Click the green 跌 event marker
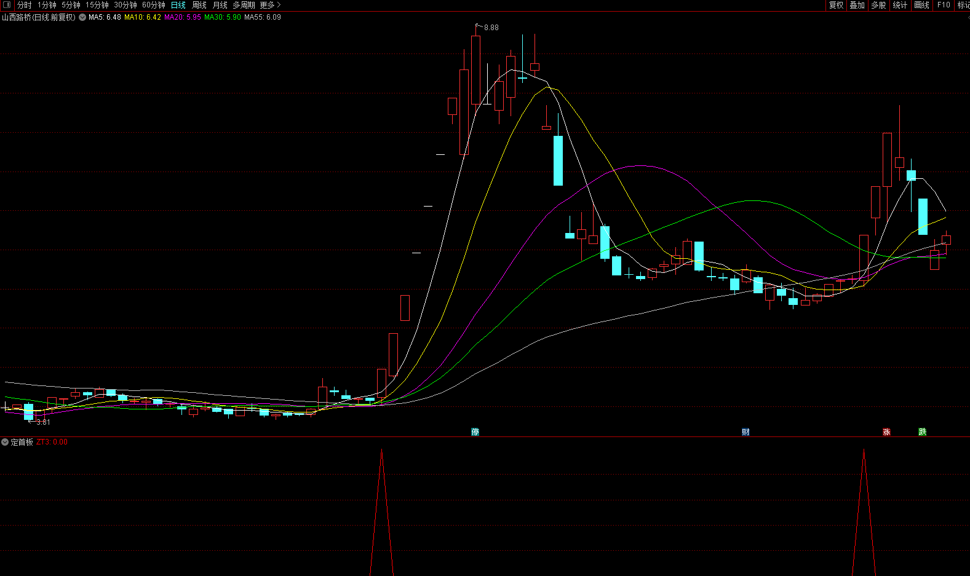Screen dimensions: 970x576 (923, 432)
